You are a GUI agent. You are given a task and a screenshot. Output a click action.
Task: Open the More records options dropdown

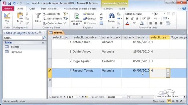click(102, 23)
